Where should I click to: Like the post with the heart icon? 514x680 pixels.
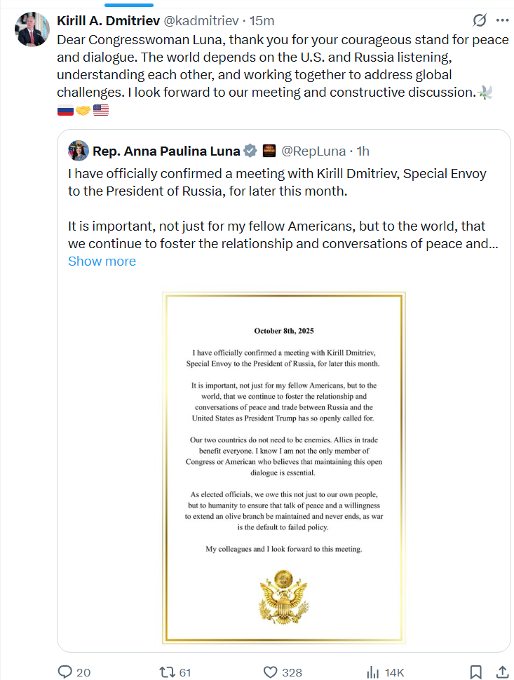pos(271,672)
